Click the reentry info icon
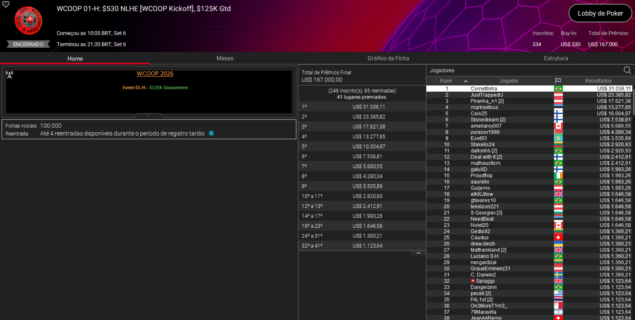Viewport: 635px width, 320px height. 211,133
